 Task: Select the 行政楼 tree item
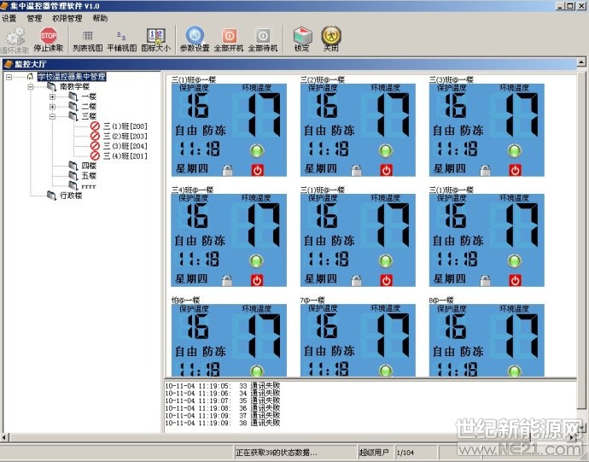(69, 196)
